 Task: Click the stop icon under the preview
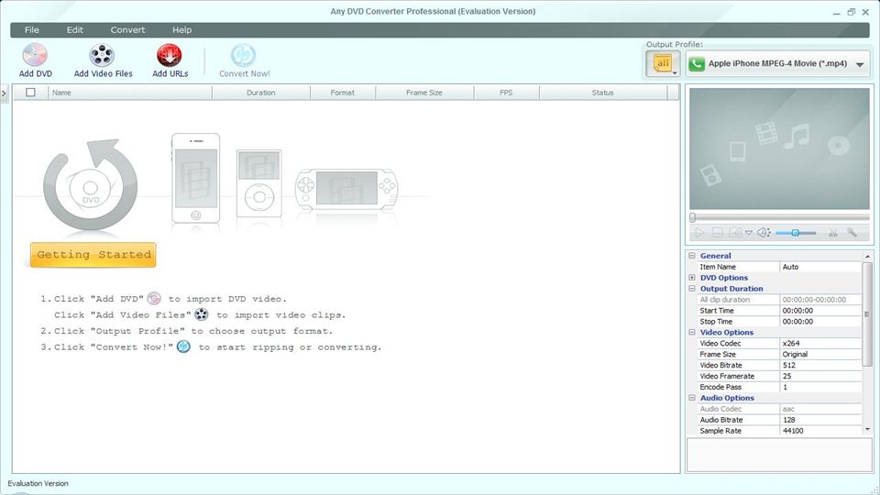[717, 232]
